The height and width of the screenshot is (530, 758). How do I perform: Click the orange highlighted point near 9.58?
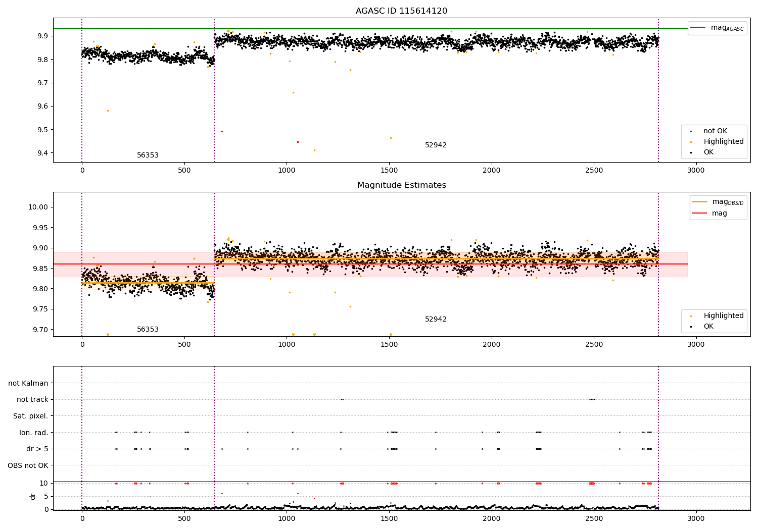108,111
